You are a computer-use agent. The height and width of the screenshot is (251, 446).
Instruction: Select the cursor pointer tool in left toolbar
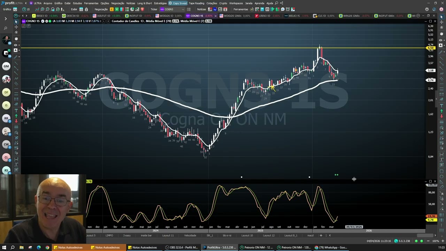pos(16,22)
